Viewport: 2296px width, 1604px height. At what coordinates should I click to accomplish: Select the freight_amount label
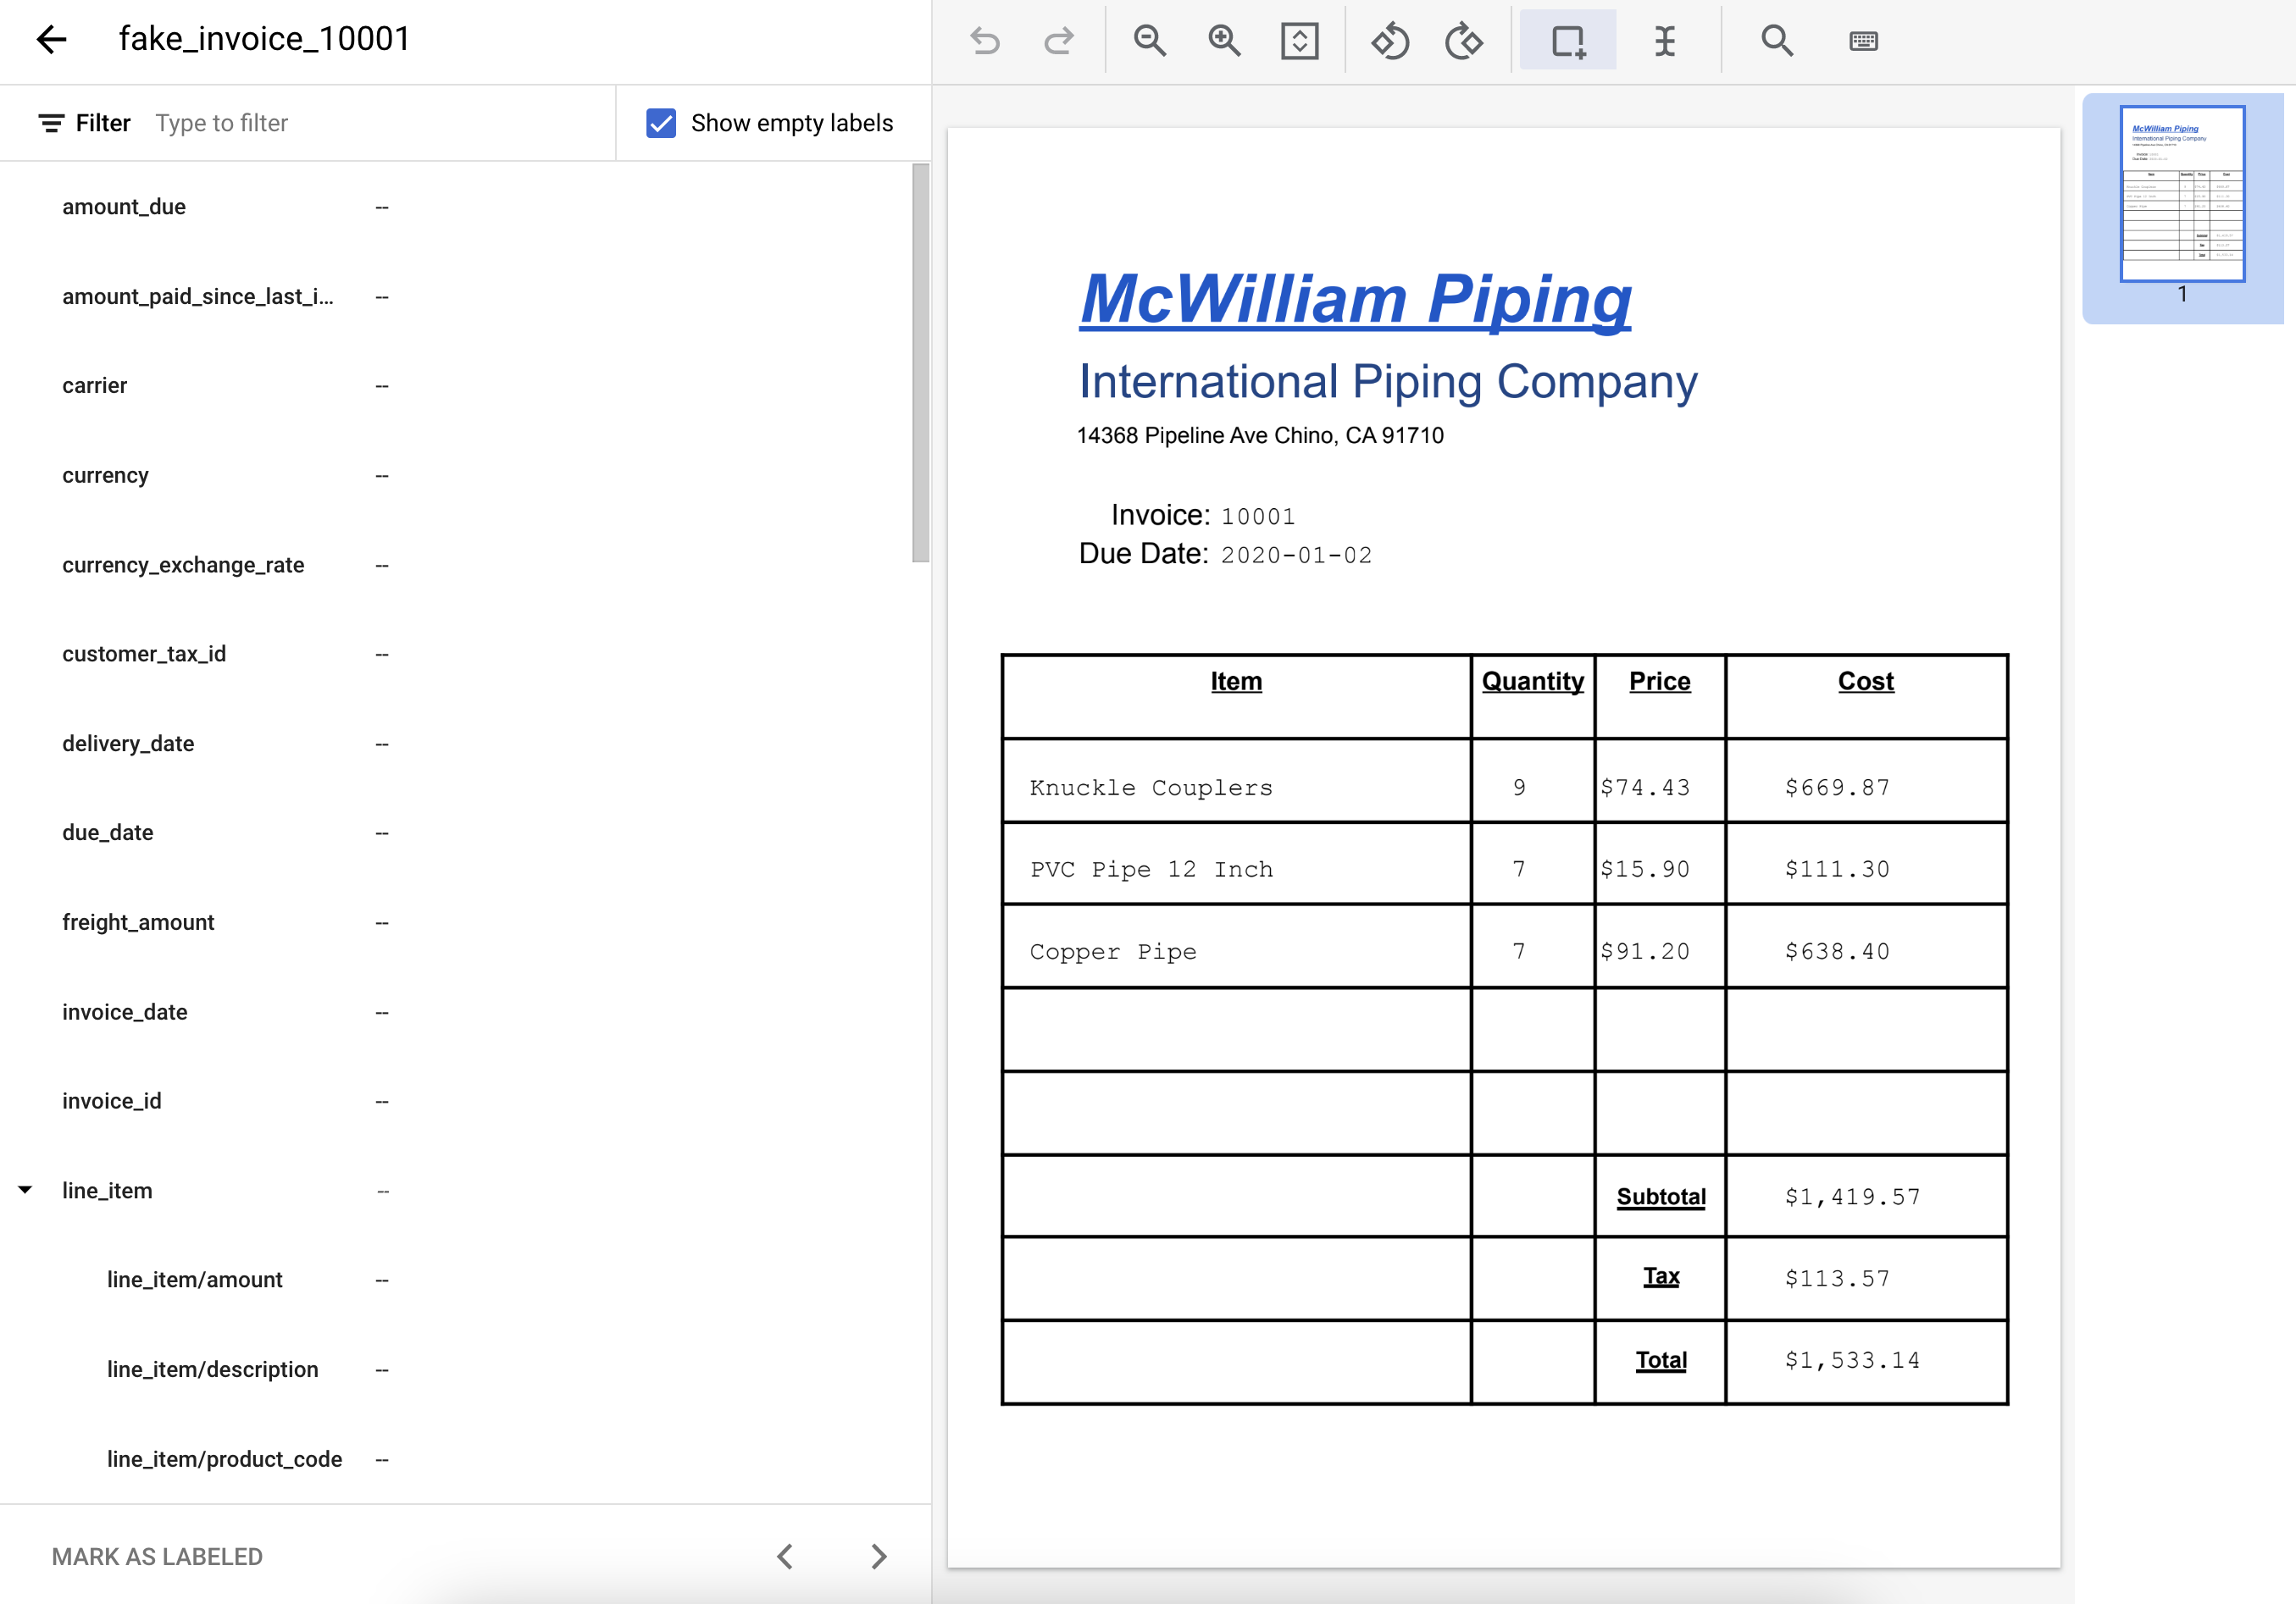pyautogui.click(x=138, y=922)
